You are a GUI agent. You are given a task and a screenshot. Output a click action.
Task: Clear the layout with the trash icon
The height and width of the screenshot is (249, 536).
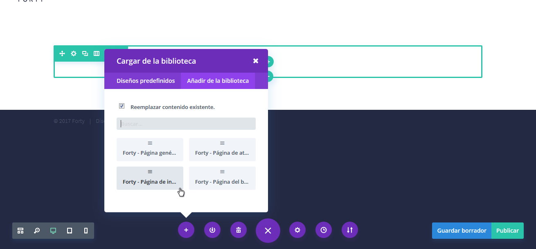click(x=239, y=230)
